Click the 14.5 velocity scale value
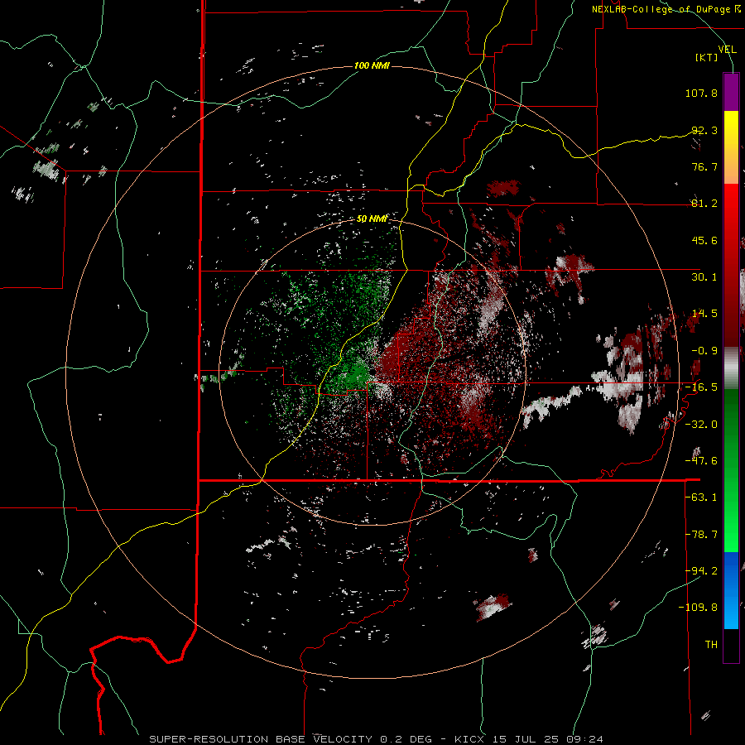745x745 pixels. 704,314
